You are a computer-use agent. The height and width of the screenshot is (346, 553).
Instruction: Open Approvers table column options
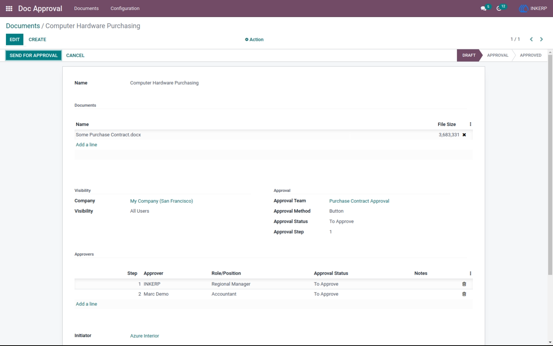pyautogui.click(x=470, y=273)
